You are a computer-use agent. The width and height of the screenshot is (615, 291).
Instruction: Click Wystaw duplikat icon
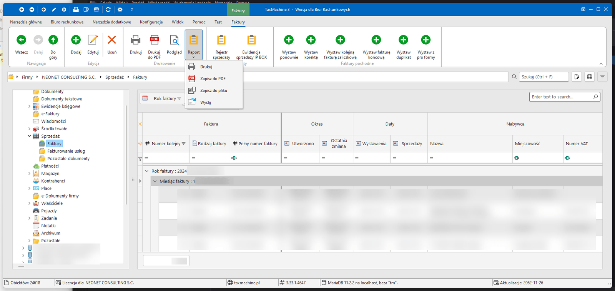tap(403, 40)
